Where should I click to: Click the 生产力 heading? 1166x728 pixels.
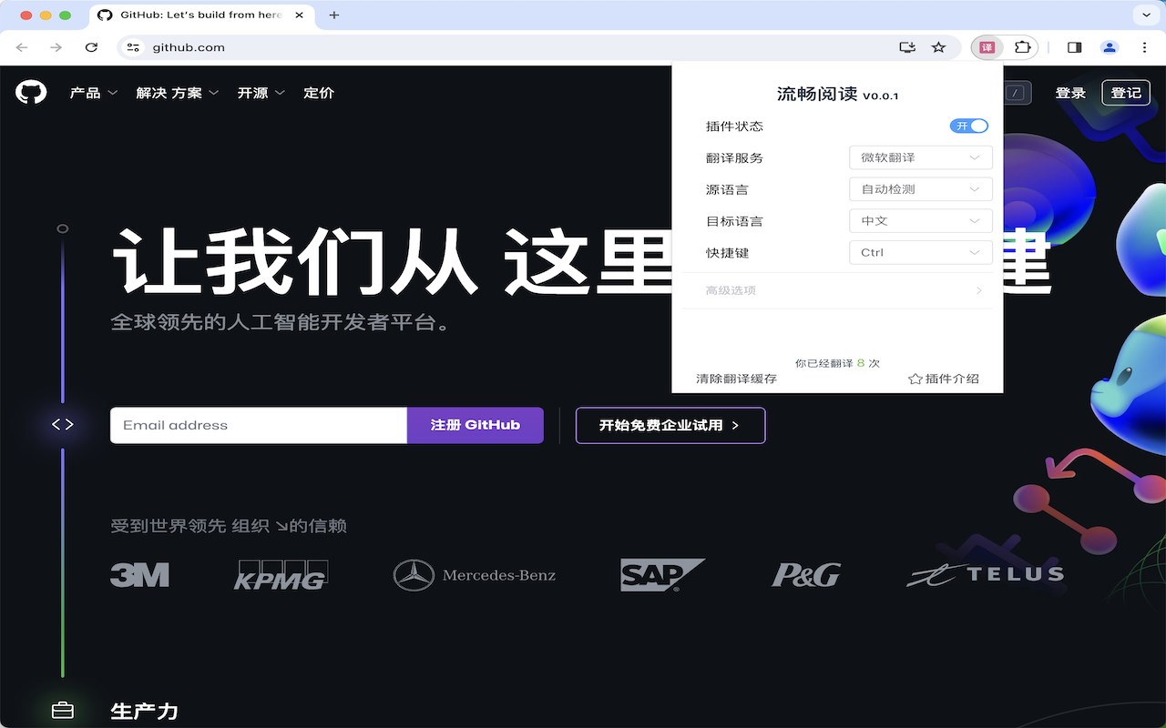pyautogui.click(x=144, y=712)
